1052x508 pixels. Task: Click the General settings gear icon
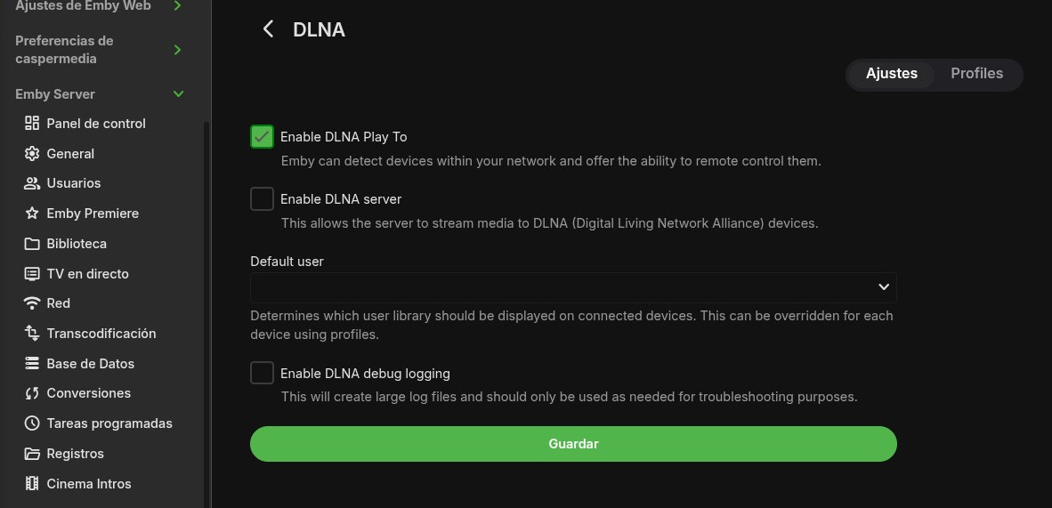pos(32,154)
